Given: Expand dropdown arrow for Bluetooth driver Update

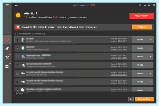Looking at the screenshot, I should [x=151, y=48].
